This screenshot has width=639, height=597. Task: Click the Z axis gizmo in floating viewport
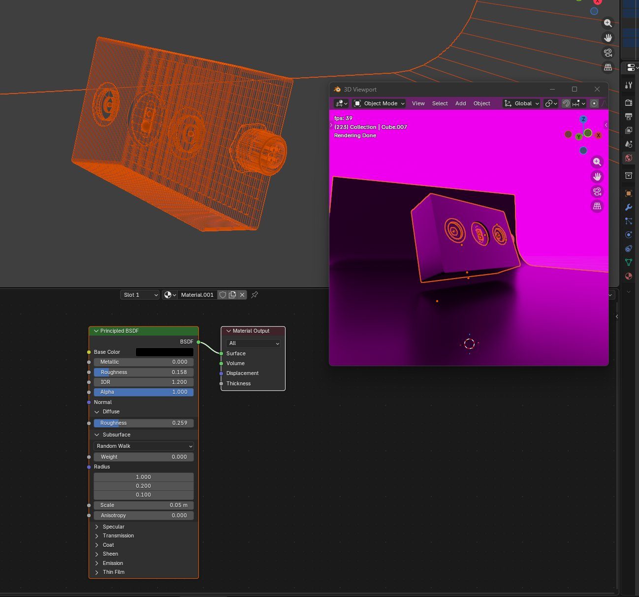pyautogui.click(x=583, y=119)
